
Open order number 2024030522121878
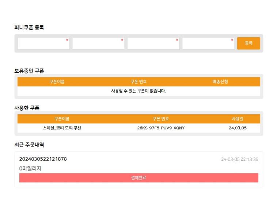point(43,159)
